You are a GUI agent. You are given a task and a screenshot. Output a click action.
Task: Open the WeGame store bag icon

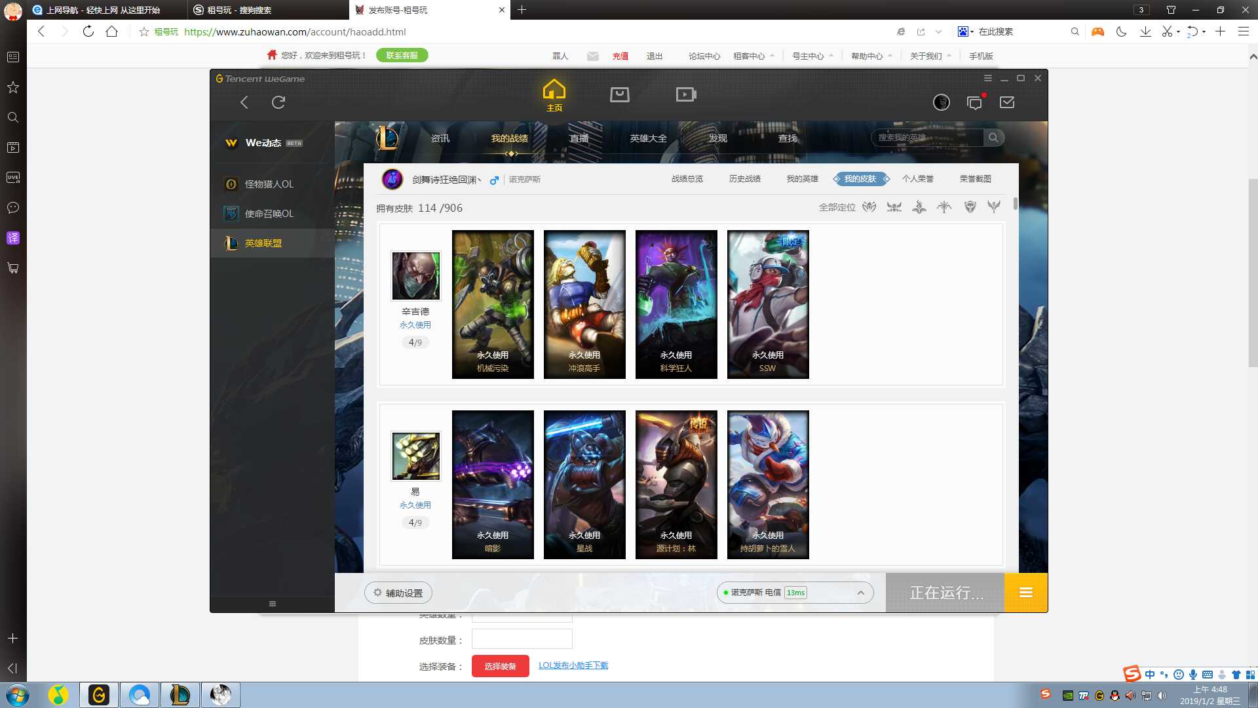tap(619, 95)
